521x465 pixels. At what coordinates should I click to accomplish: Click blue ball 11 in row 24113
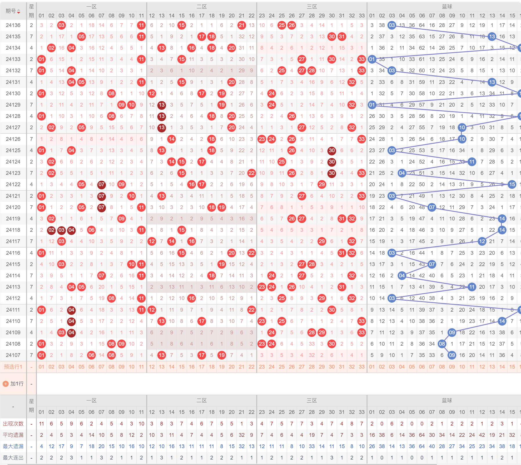472,287
